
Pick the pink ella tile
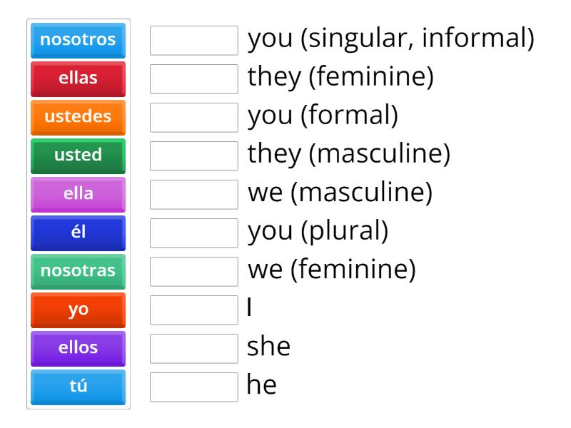pyautogui.click(x=78, y=195)
